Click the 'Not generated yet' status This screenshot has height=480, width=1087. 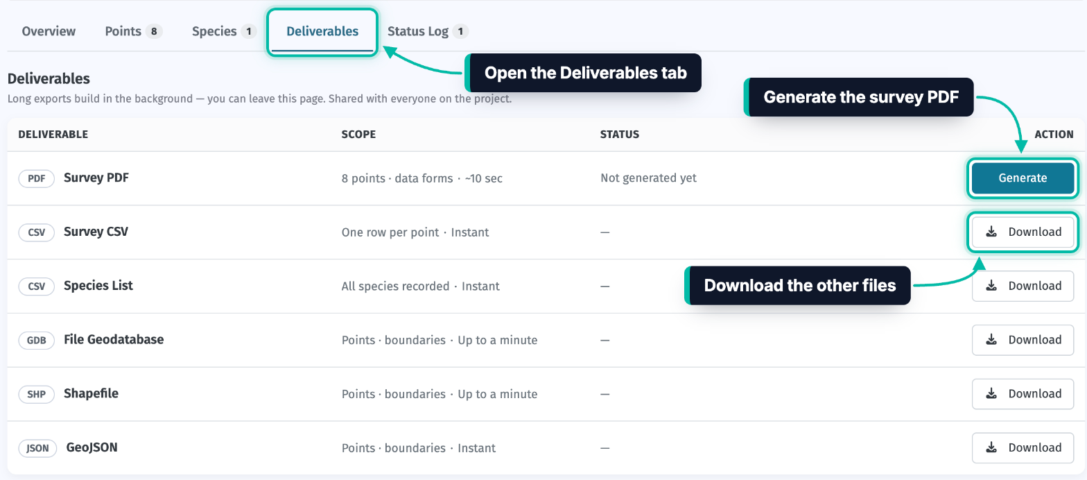[x=648, y=178]
